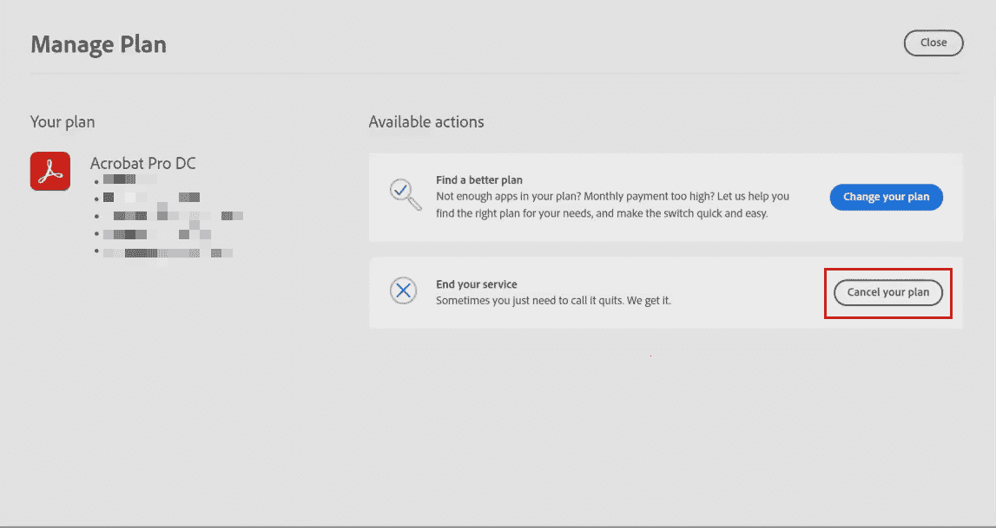
Task: Click the circled X icon beside End your service
Action: pos(403,291)
